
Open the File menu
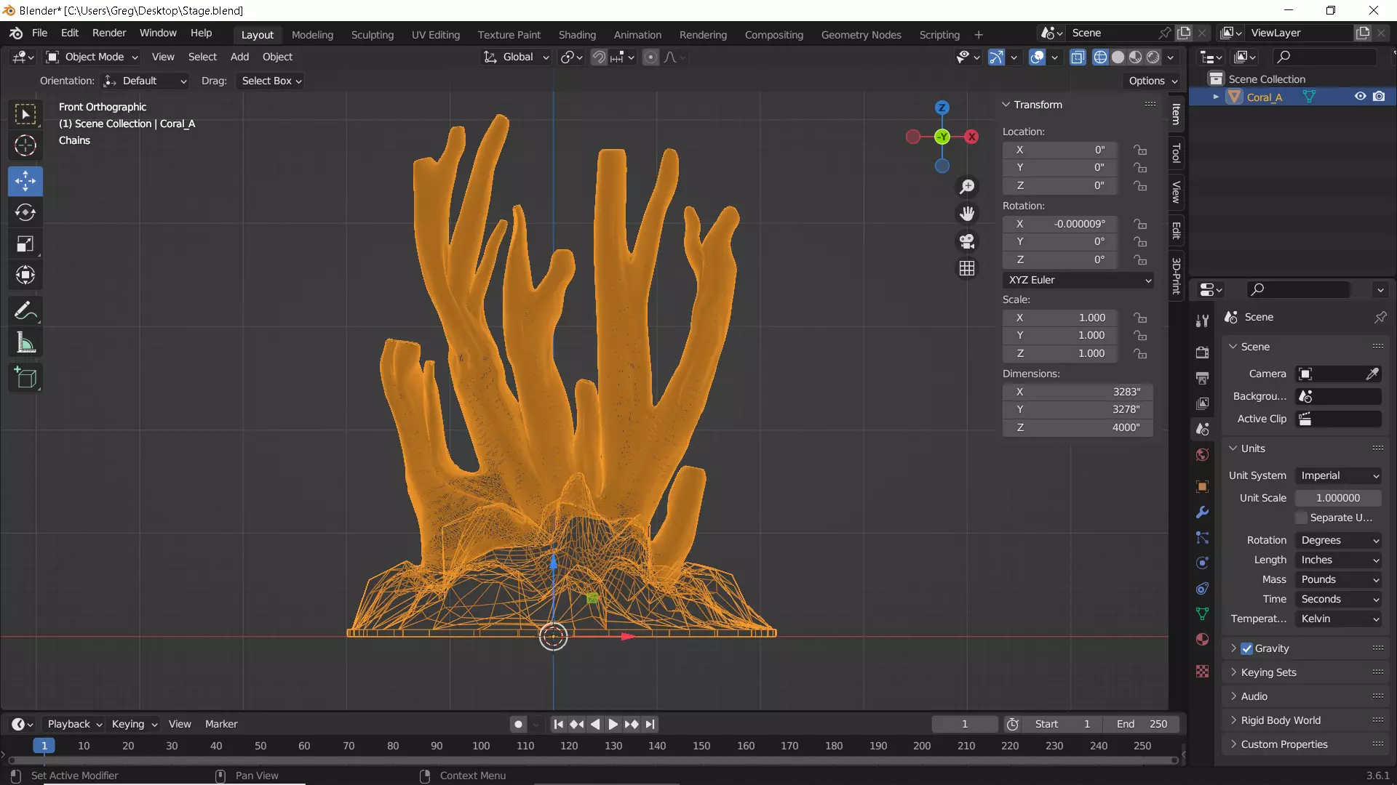coord(39,33)
